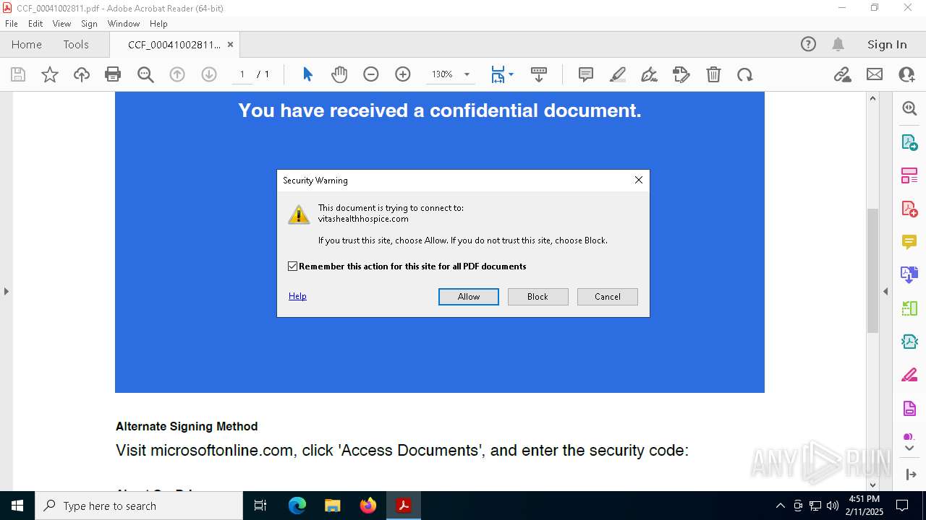Click the Fill and request signatures icon
This screenshot has width=926, height=520.
[x=681, y=74]
